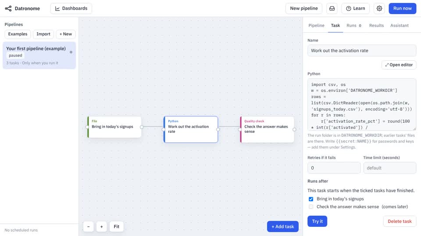This screenshot has width=421, height=236.
Task: Click output port of Bring in today's signups node
Action: [142, 127]
